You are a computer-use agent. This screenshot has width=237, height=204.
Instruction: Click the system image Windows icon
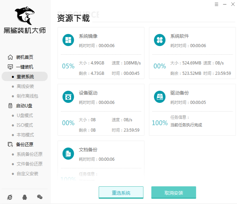[x=68, y=40]
